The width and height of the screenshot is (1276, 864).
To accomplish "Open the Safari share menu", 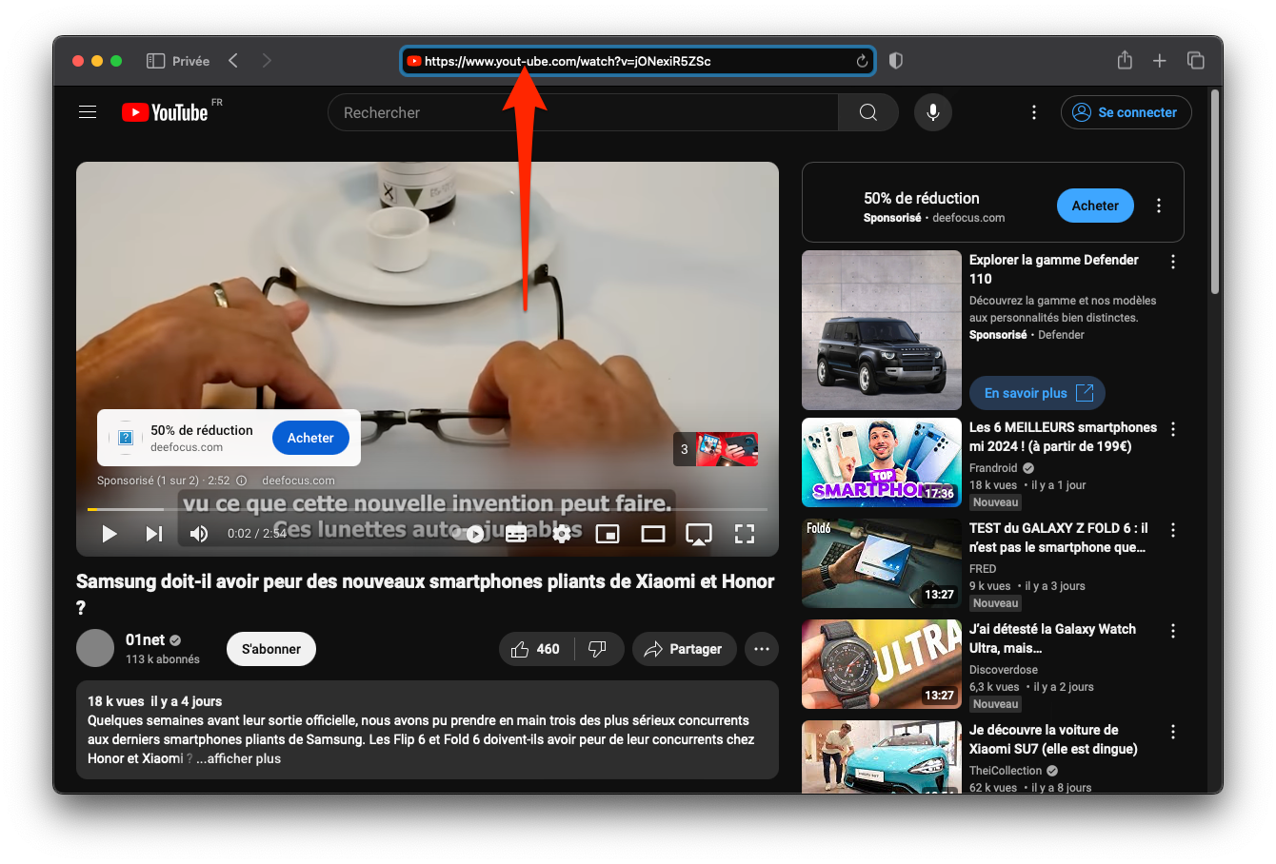I will pyautogui.click(x=1125, y=60).
